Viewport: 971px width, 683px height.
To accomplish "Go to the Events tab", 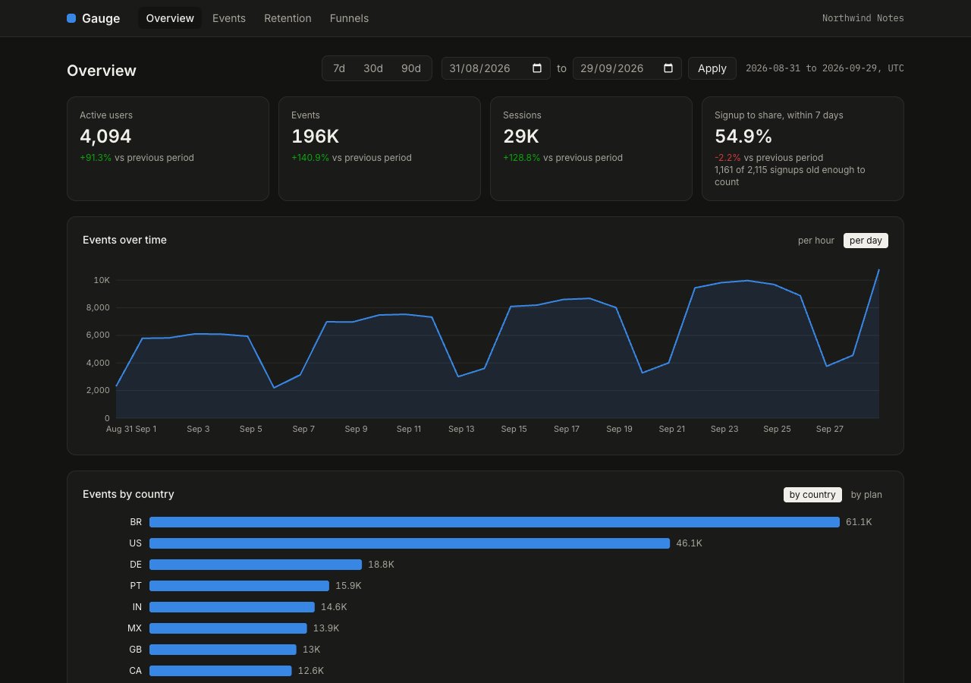I will (229, 18).
